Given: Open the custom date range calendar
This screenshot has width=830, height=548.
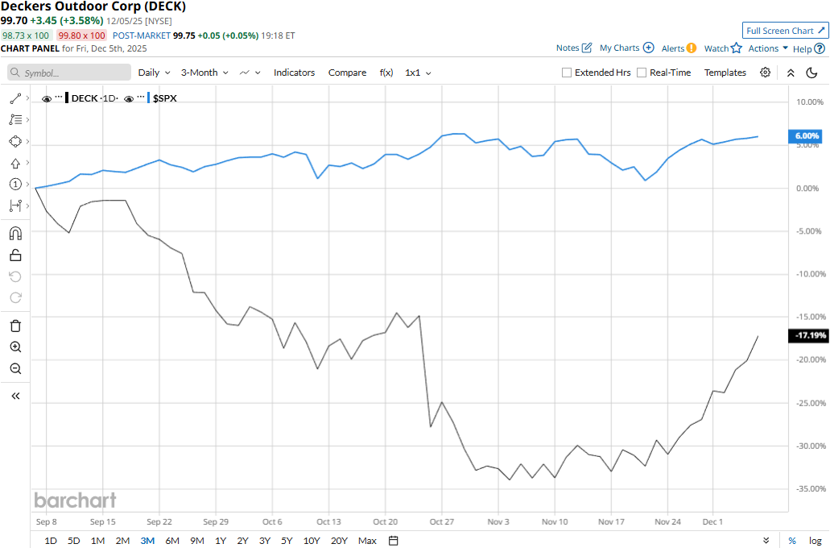Looking at the screenshot, I should tap(393, 540).
